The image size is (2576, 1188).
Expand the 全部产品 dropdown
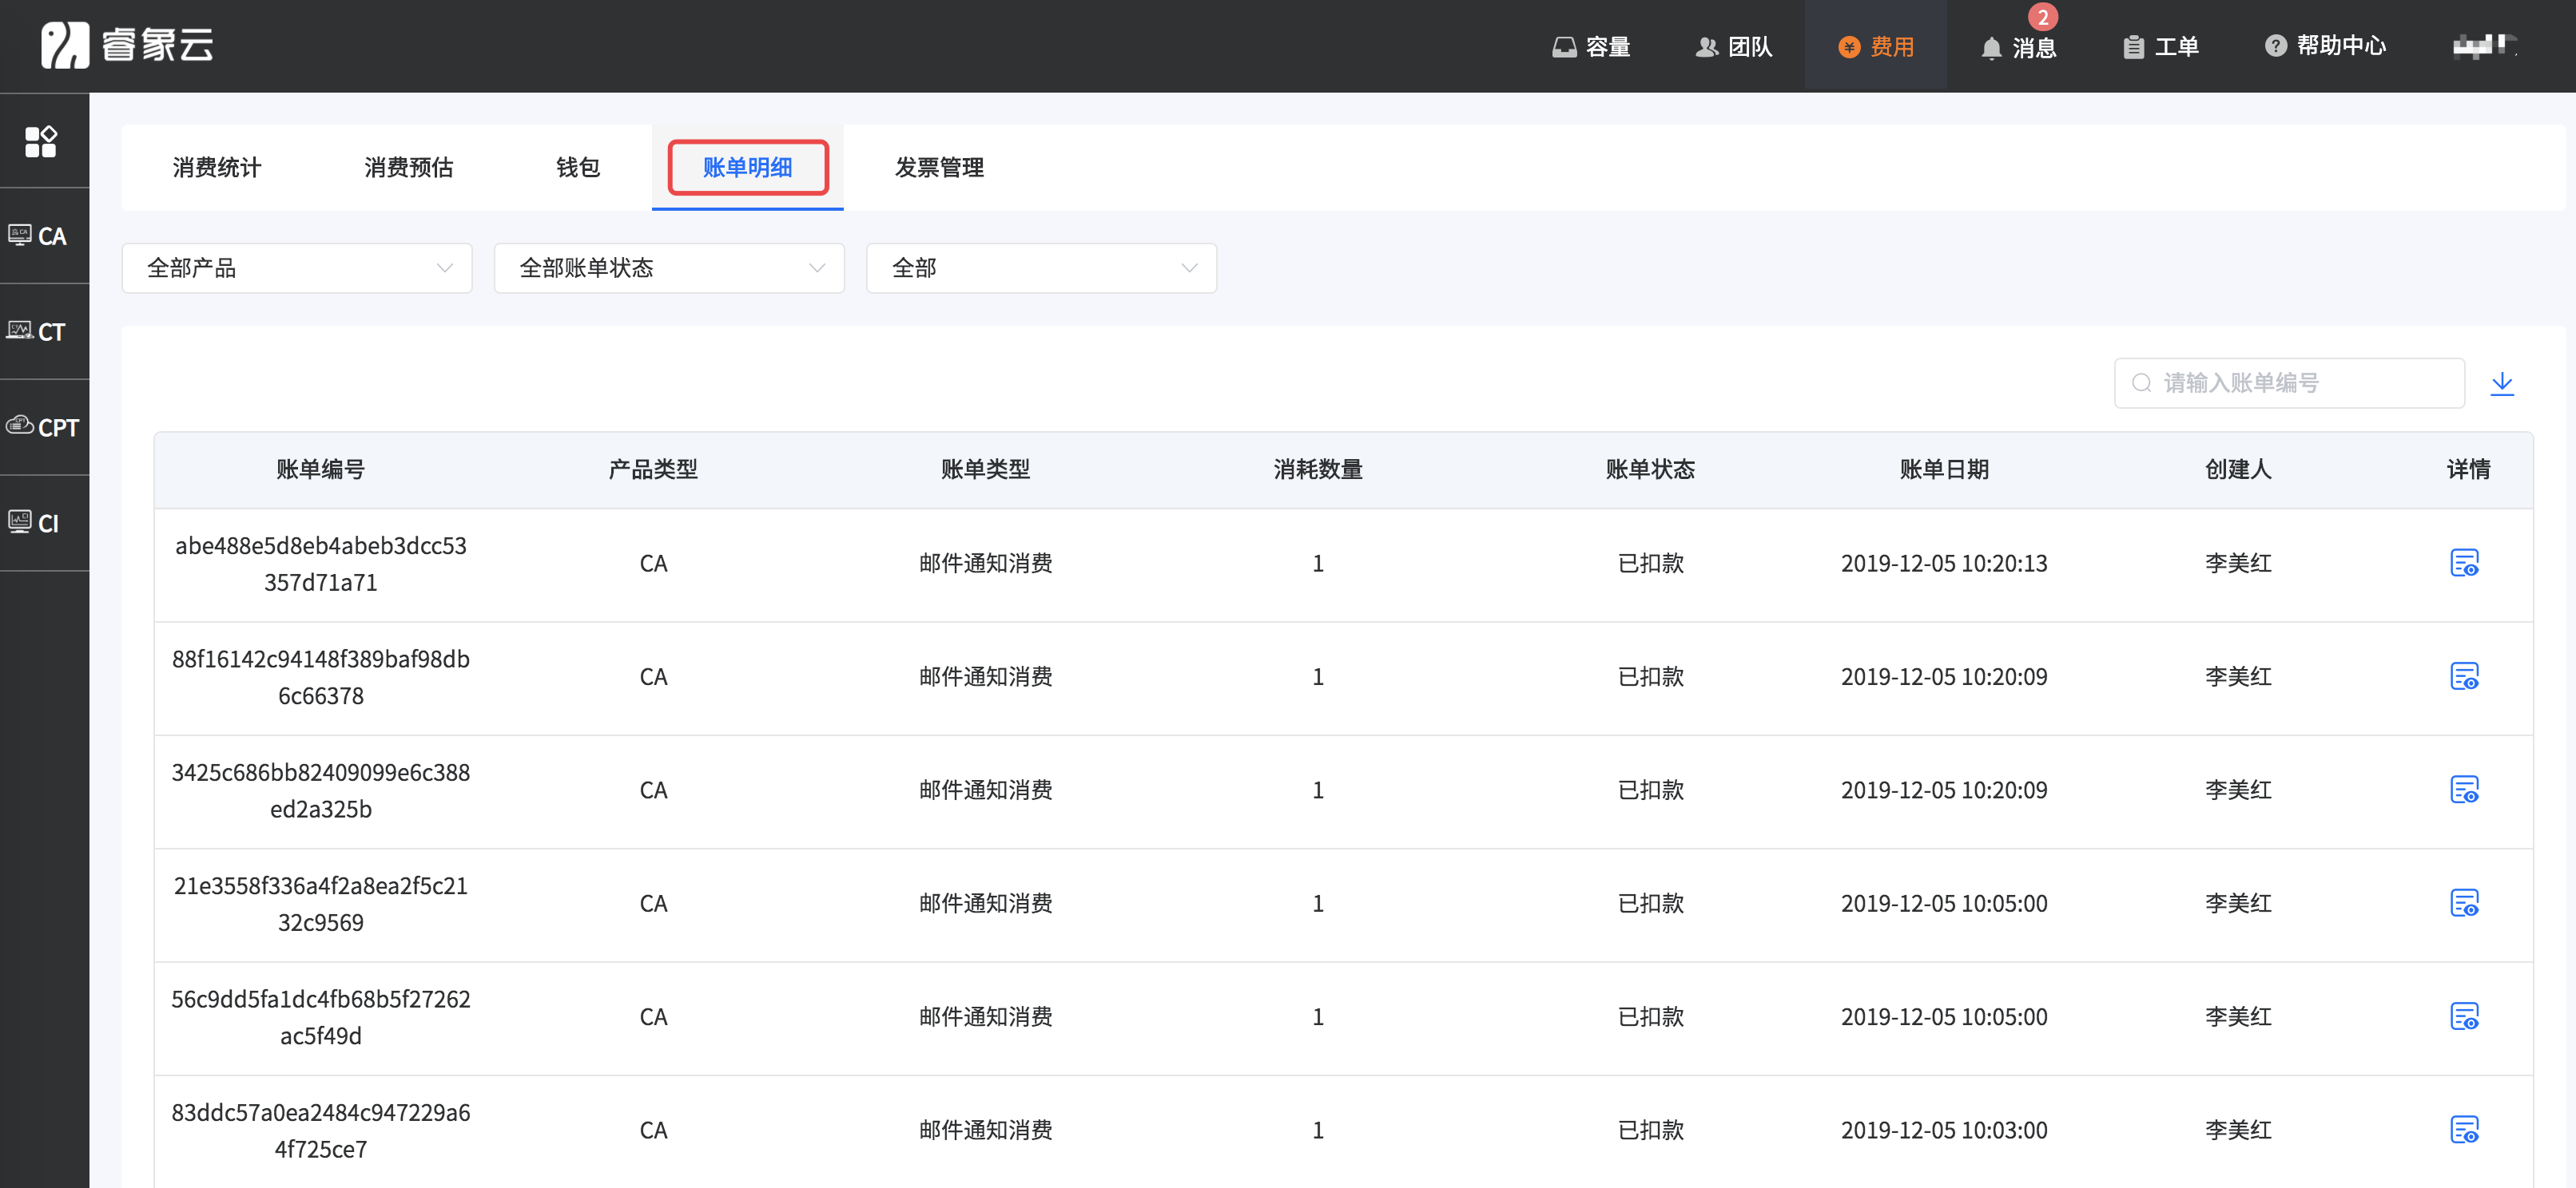click(x=297, y=267)
